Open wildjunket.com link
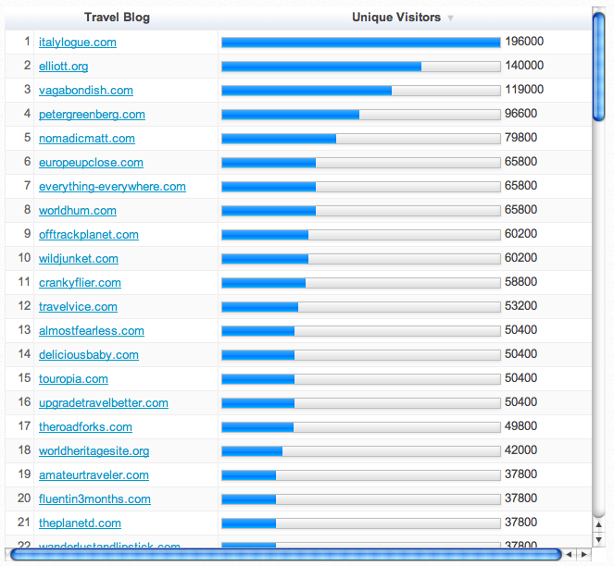Viewport: 614px width, 566px height. 79,259
